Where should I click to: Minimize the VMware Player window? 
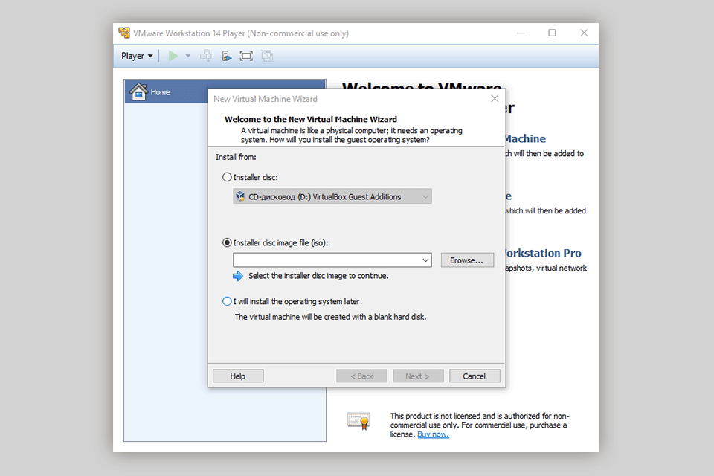[521, 33]
